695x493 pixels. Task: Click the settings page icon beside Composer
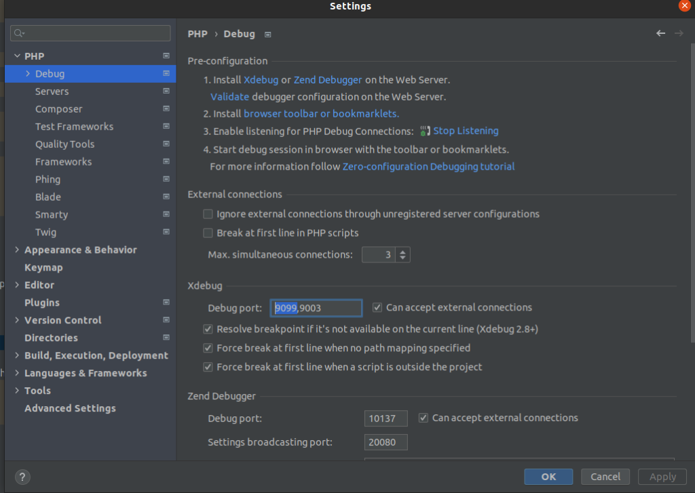click(166, 109)
